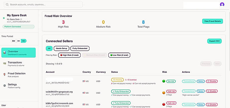This screenshot has height=108, width=230.
Task: Open Overview dashboard & accounts
Action: (19, 53)
